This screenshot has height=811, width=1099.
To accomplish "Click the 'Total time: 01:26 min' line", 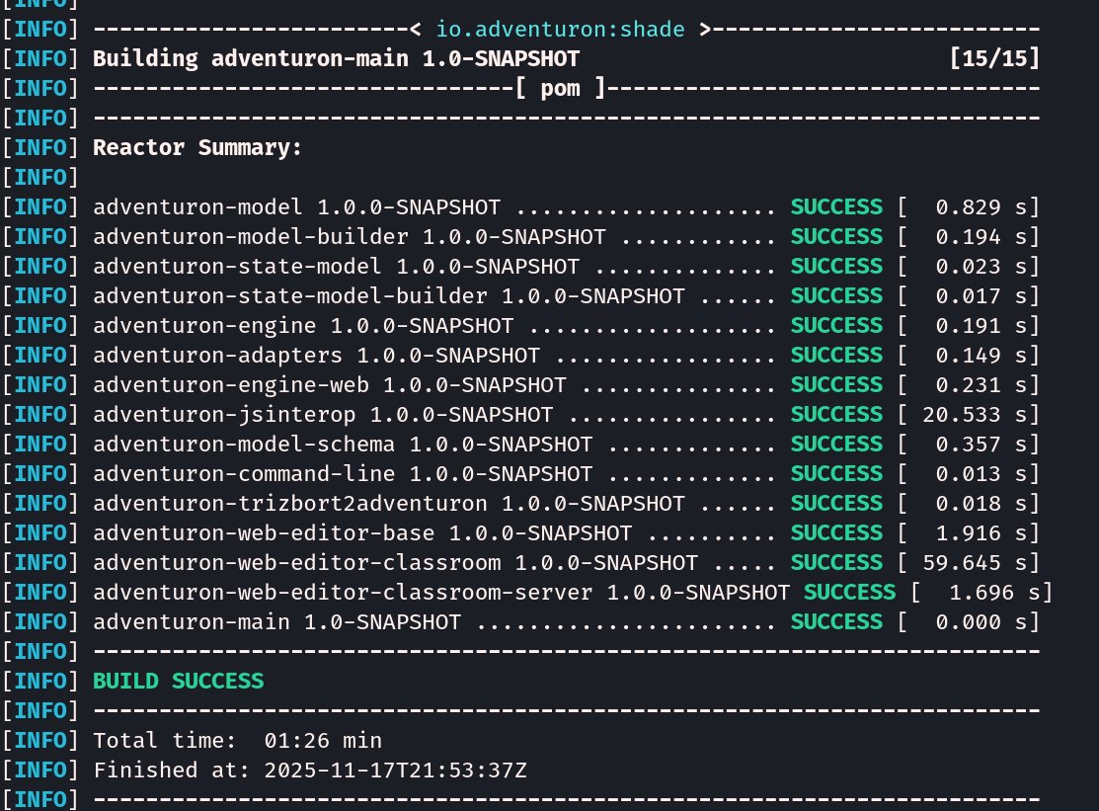I will click(237, 740).
